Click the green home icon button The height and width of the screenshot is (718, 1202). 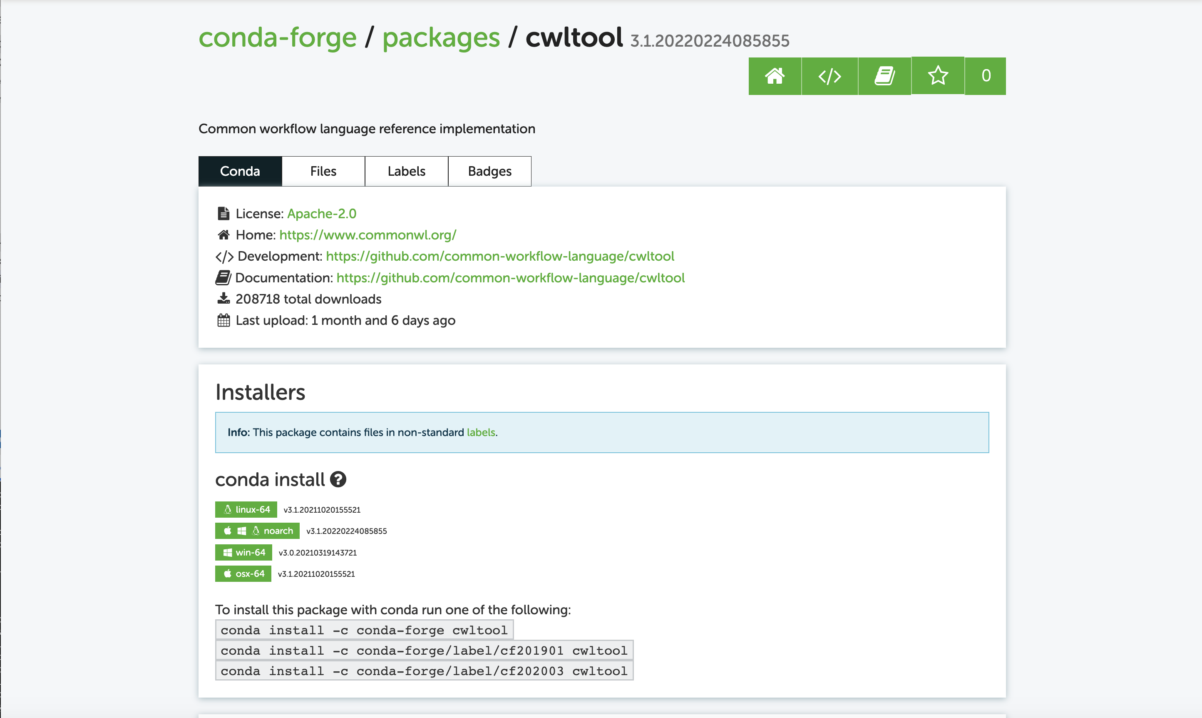click(774, 76)
